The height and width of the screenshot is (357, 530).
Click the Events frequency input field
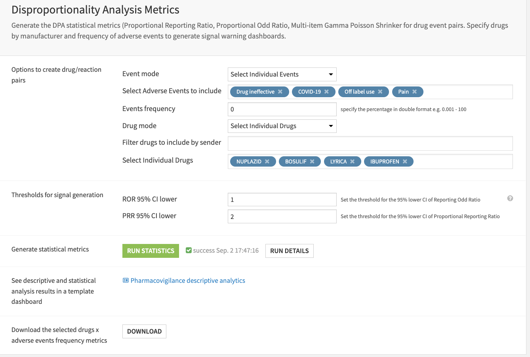[282, 109]
